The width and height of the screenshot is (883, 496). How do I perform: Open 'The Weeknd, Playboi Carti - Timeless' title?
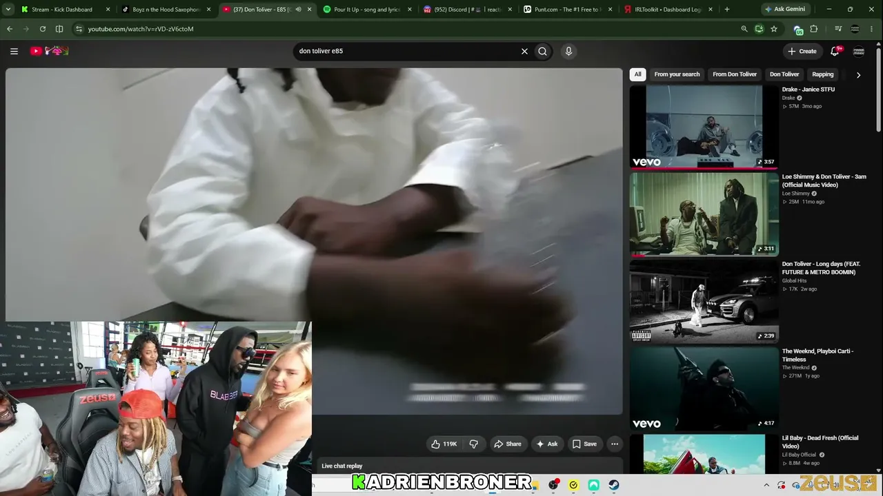click(x=818, y=355)
